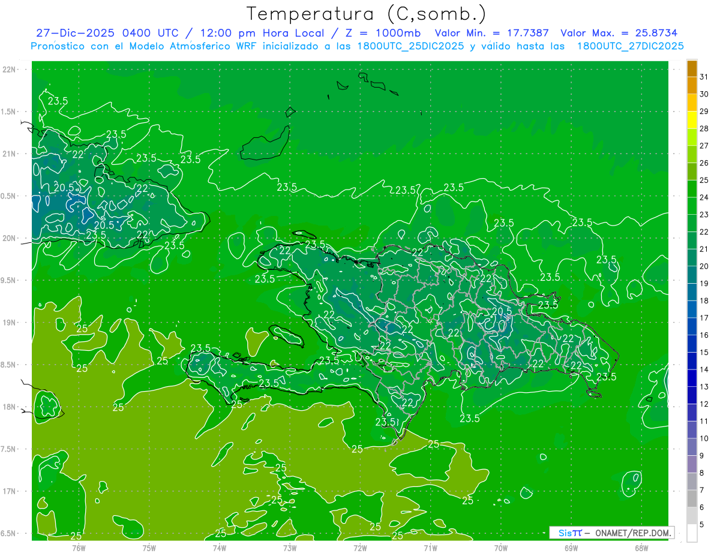Viewport: 720px width, 556px height.
Task: Click the teal color scale block between 19 and 20
Action: 692,275
